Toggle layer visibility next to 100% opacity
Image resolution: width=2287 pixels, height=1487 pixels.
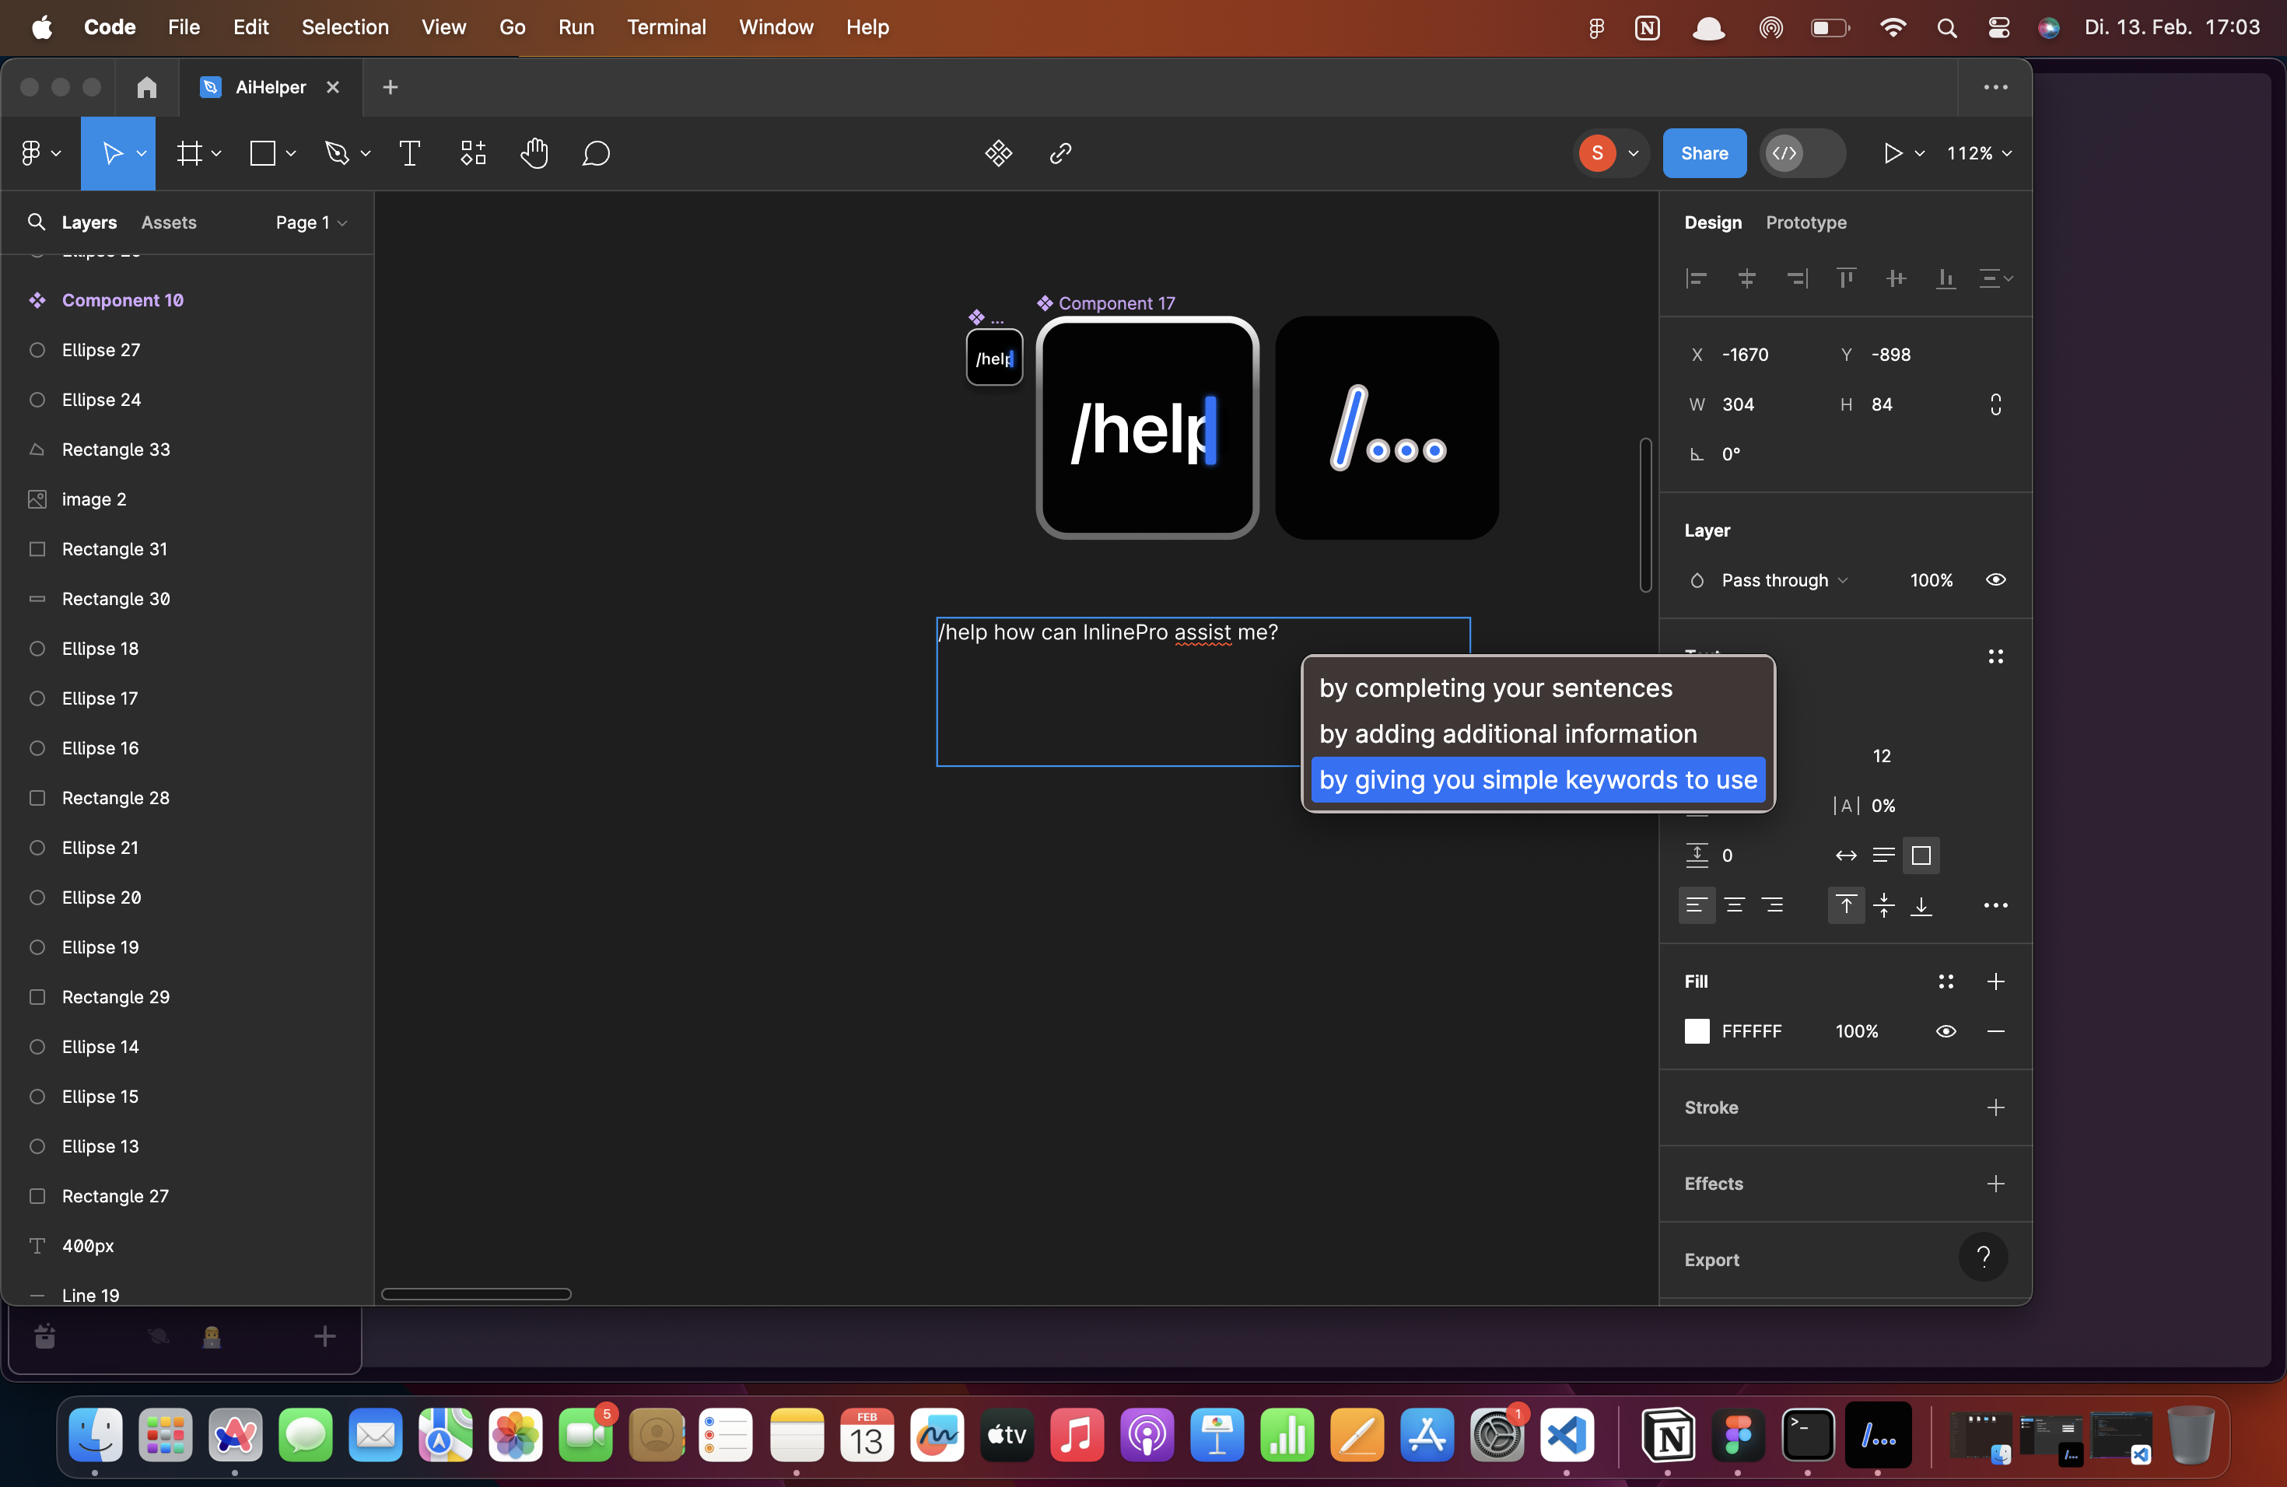tap(1996, 579)
